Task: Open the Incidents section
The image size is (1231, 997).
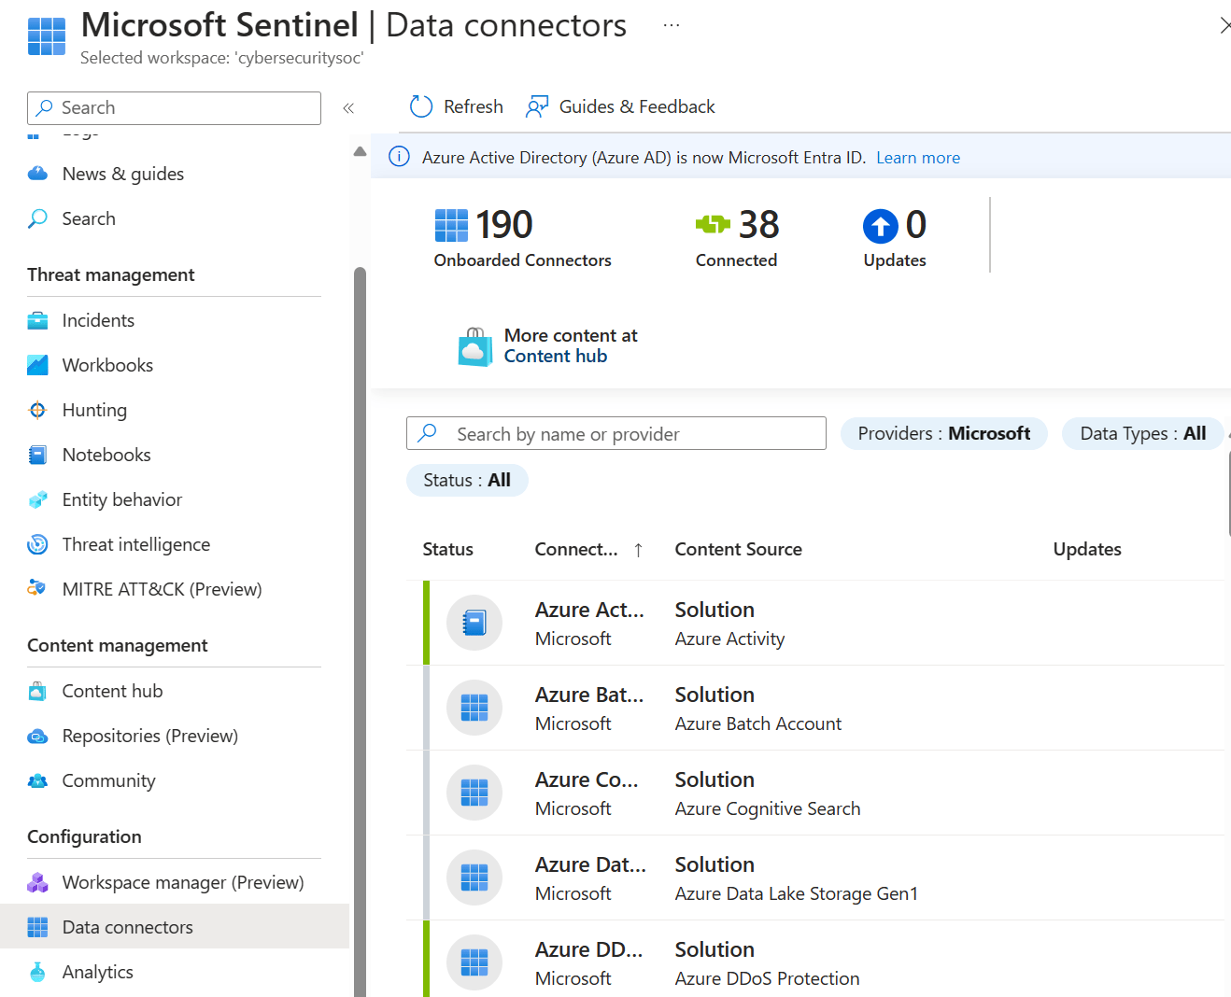Action: pyautogui.click(x=97, y=319)
